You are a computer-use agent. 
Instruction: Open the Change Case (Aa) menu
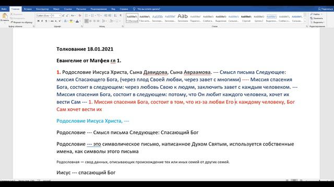click(x=73, y=16)
